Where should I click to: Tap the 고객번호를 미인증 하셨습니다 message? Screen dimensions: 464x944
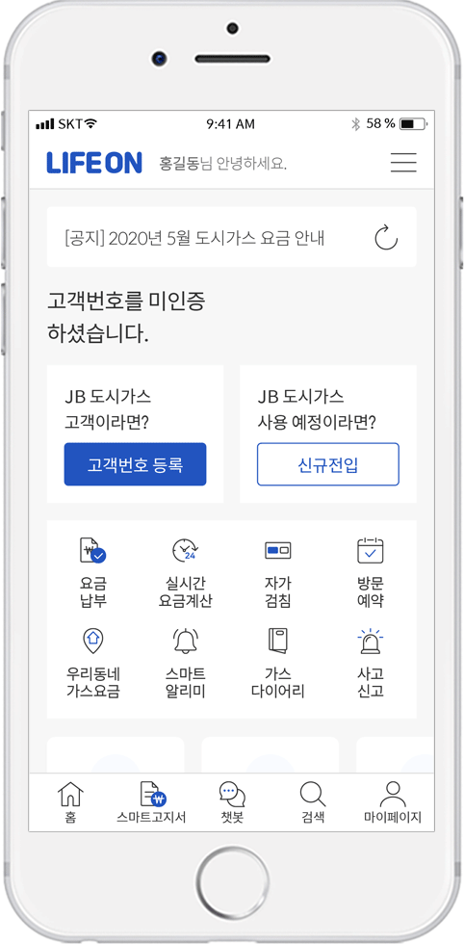point(126,317)
